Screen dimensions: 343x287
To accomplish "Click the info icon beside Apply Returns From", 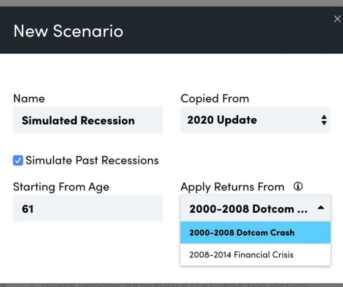I will pyautogui.click(x=298, y=186).
